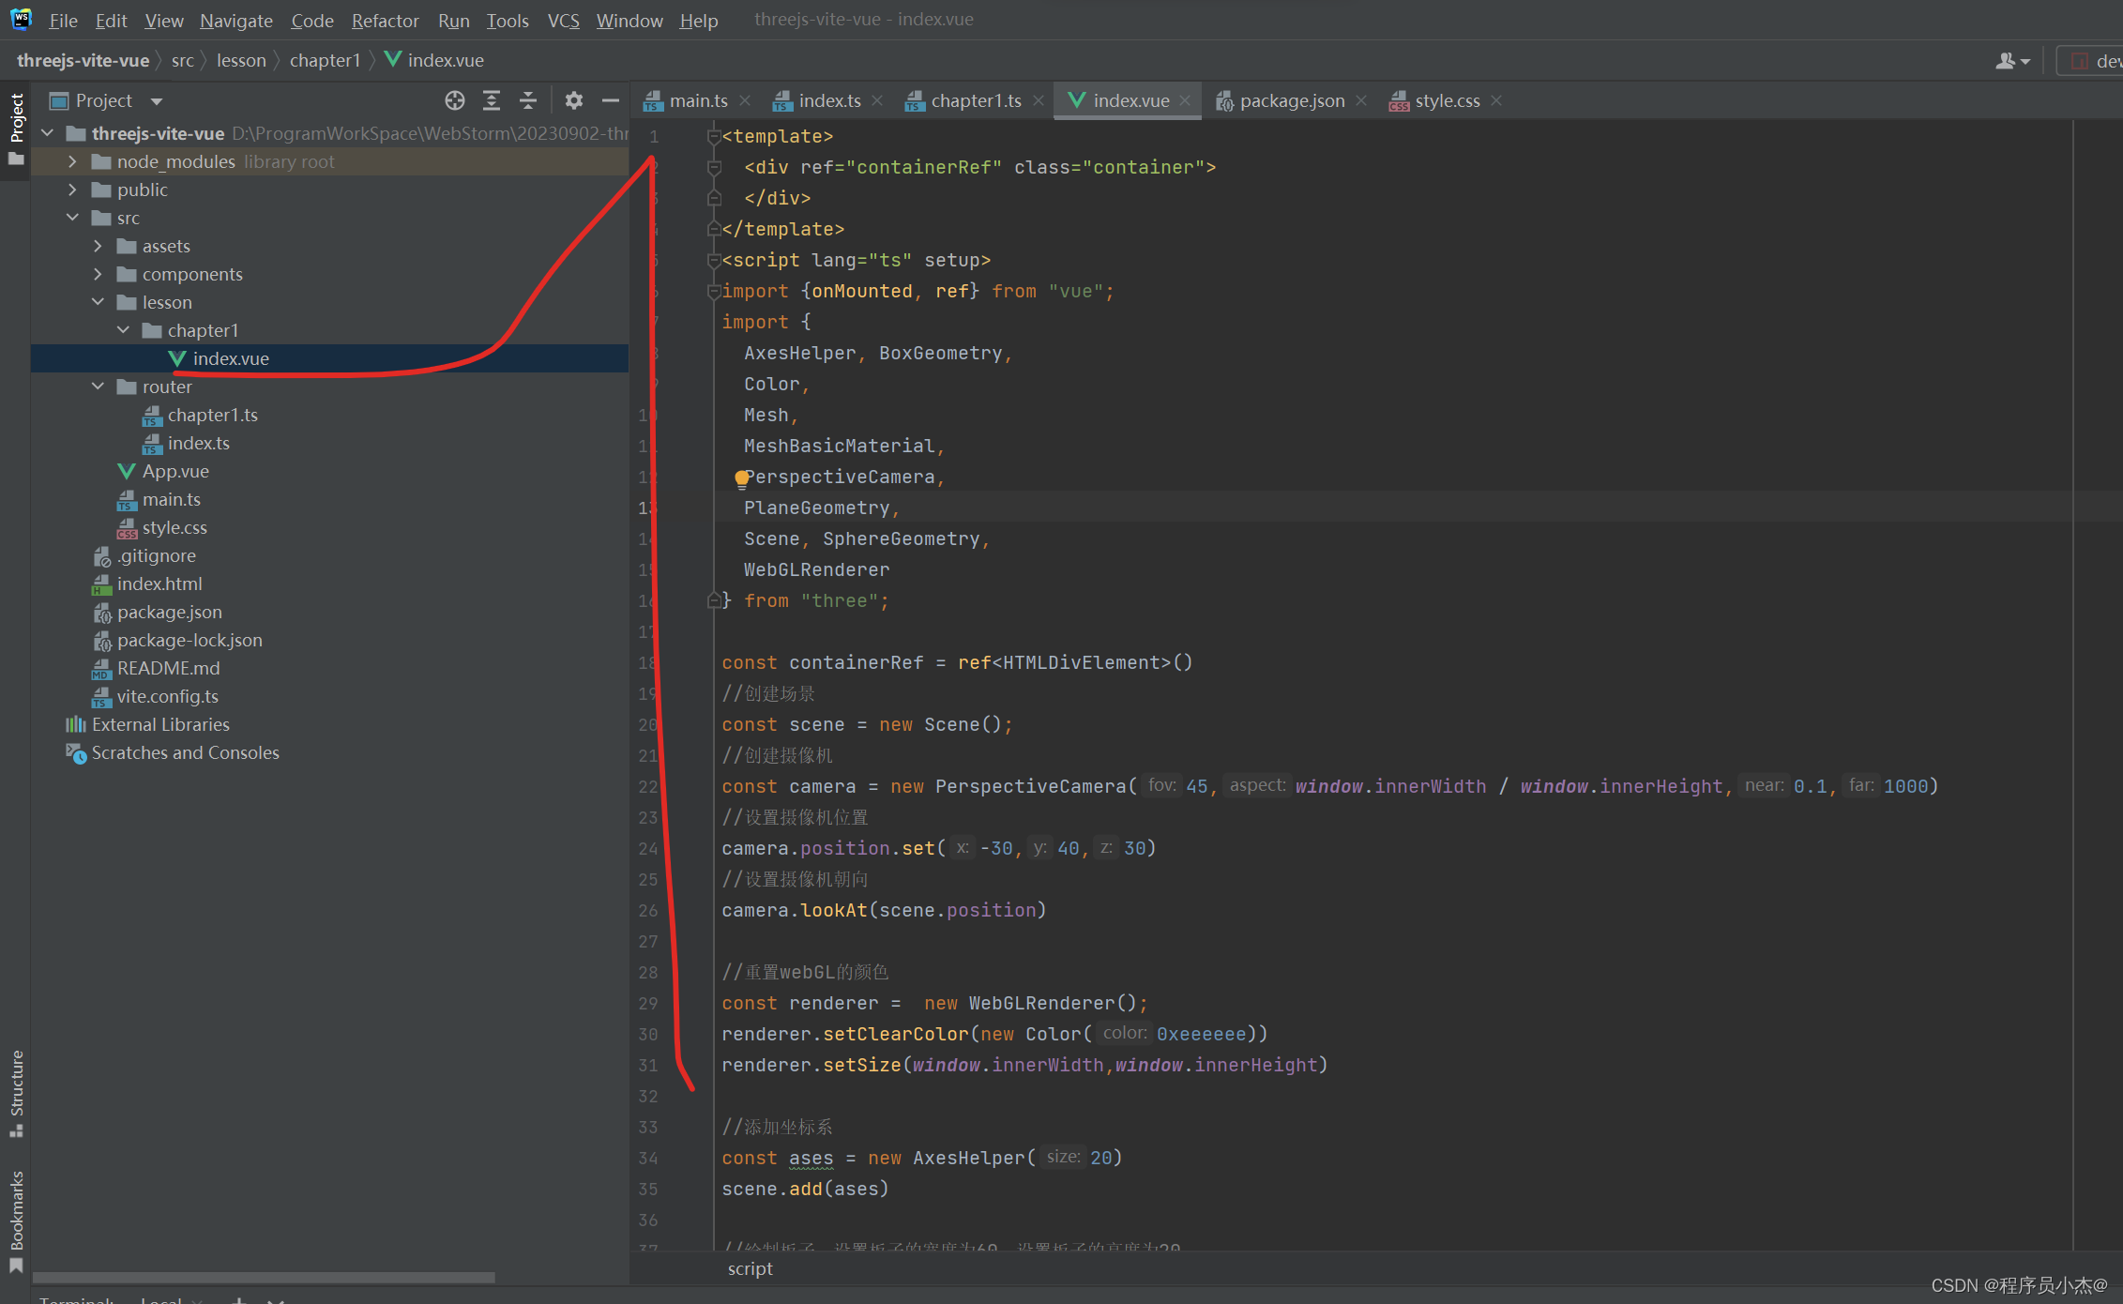Viewport: 2123px width, 1304px height.
Task: Toggle the Structure tool window
Action: click(16, 1091)
